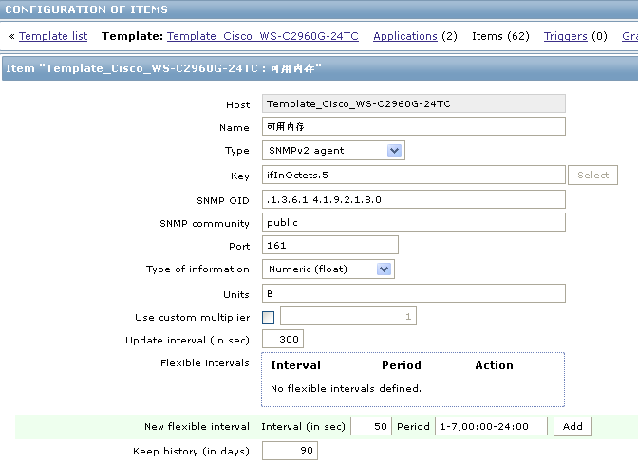The height and width of the screenshot is (463, 638).
Task: Focus the Name input field
Action: 414,126
